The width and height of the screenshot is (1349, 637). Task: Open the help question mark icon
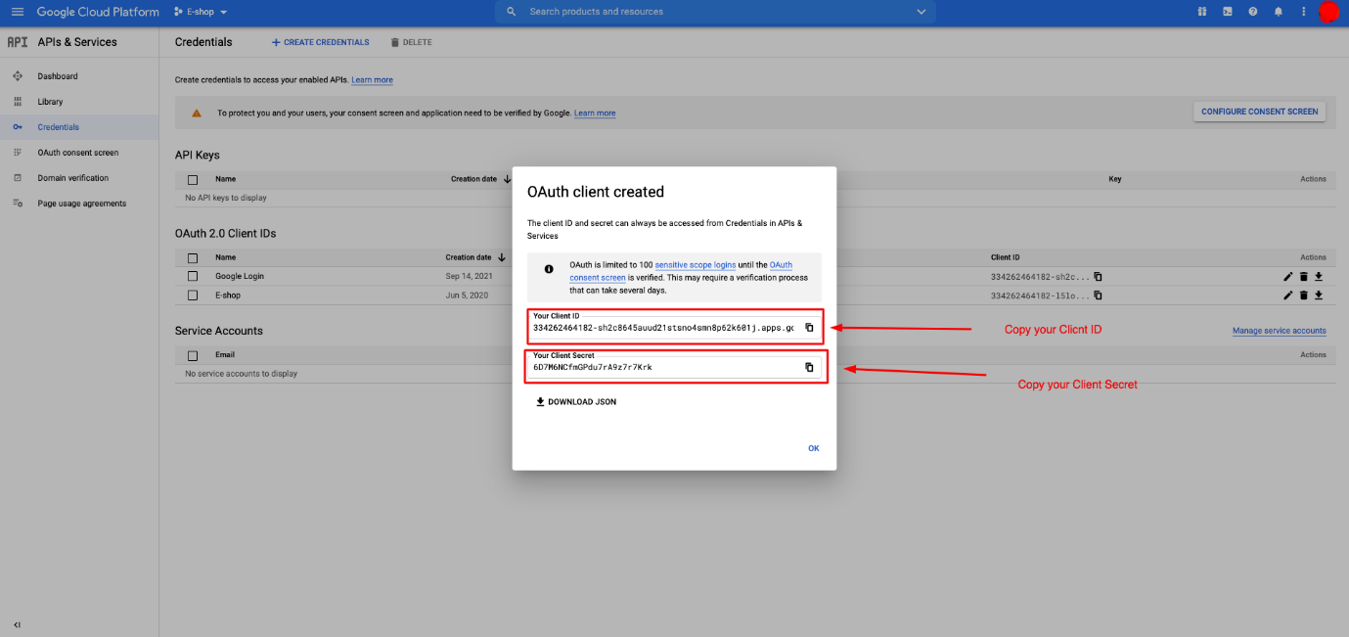pos(1253,12)
